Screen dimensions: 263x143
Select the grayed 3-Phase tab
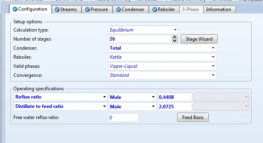pos(191,9)
